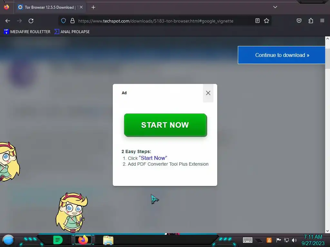Click page scrollbar up arrow
The height and width of the screenshot is (247, 330).
tap(327, 39)
